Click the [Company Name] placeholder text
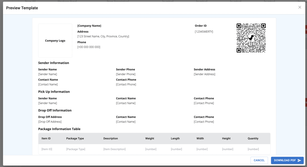Image resolution: width=307 pixels, height=167 pixels. click(89, 26)
